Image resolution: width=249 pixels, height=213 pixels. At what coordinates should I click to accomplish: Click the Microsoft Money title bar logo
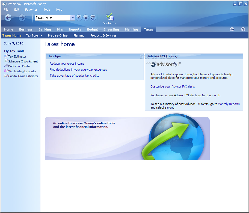[4, 4]
